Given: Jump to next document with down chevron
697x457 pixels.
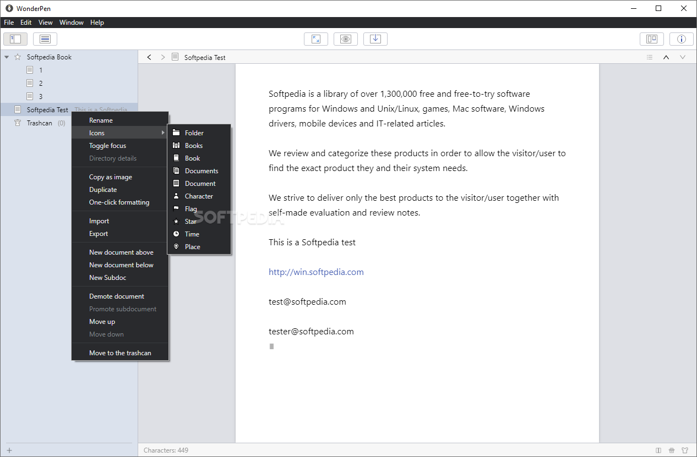Looking at the screenshot, I should [683, 57].
